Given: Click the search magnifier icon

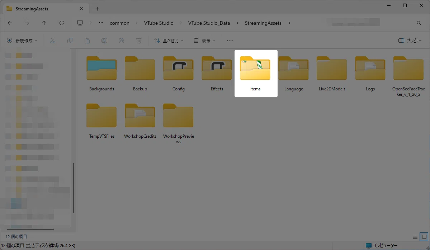Looking at the screenshot, I should tap(419, 23).
